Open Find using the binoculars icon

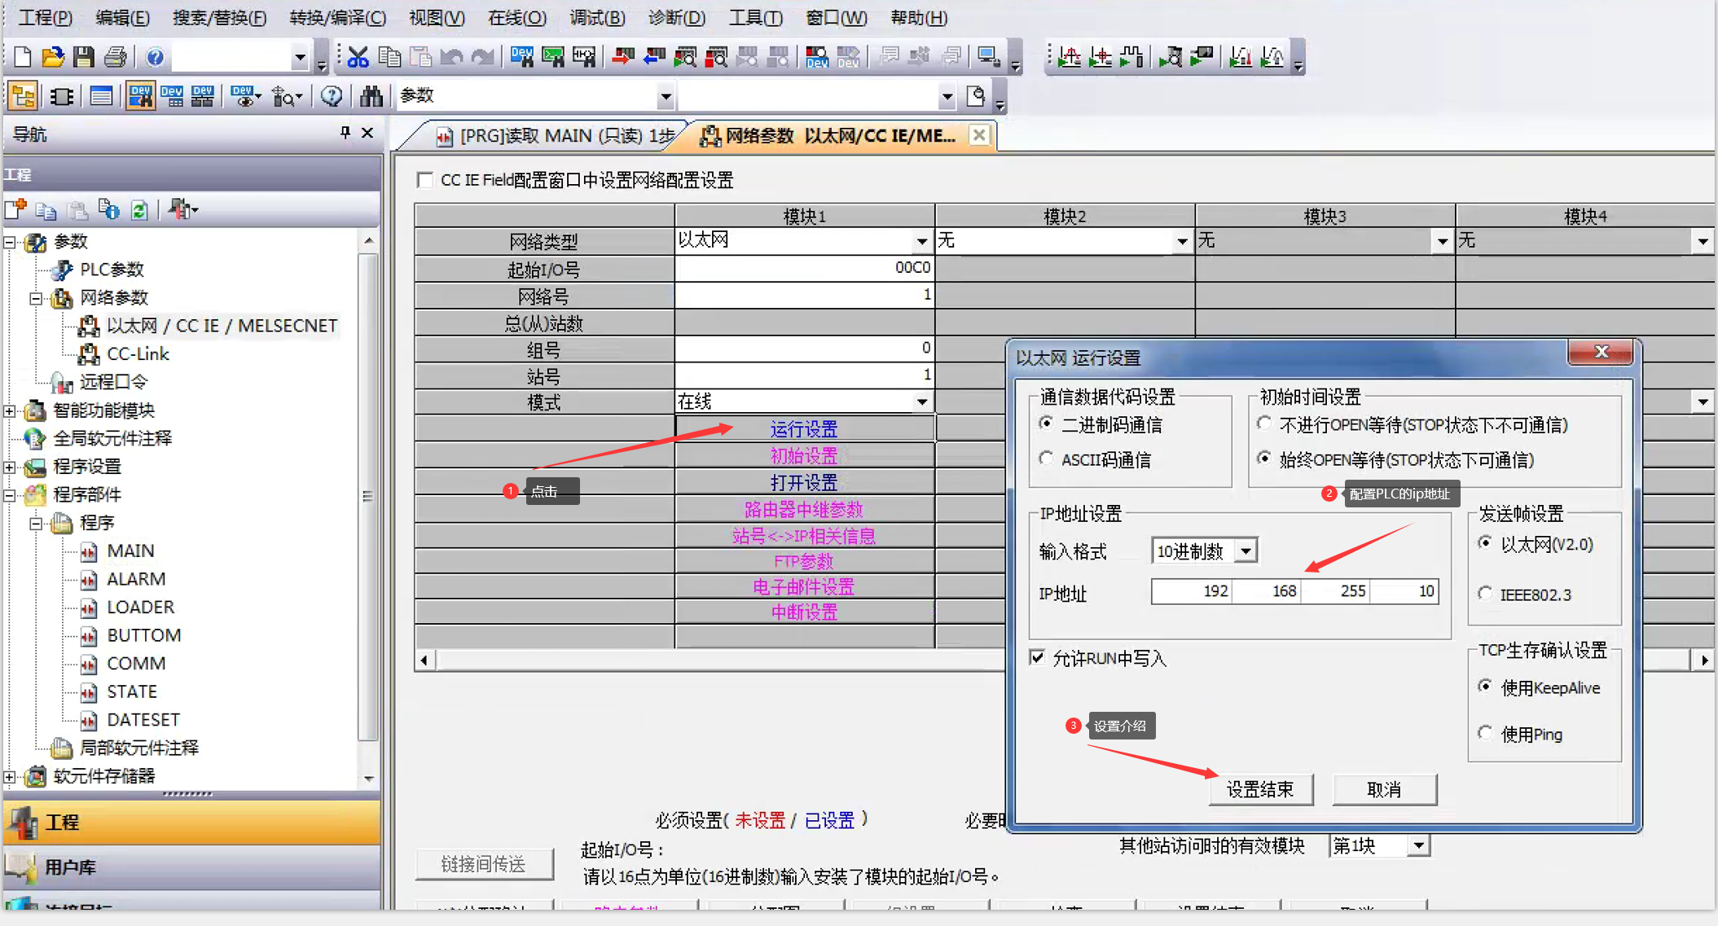pos(371,95)
